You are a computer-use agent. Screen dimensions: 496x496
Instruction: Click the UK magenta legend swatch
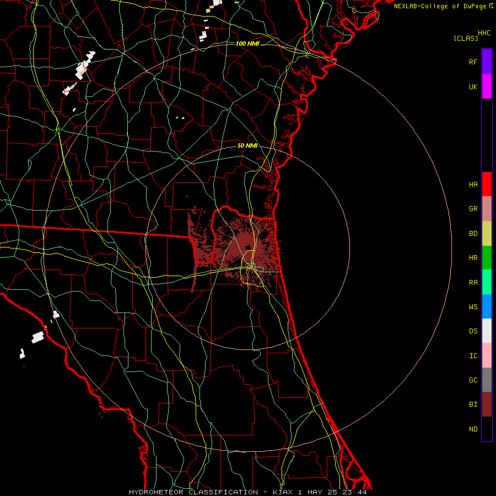(x=487, y=87)
